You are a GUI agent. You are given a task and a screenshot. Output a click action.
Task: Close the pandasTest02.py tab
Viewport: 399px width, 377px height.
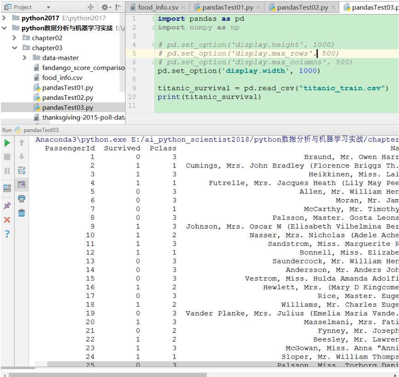click(x=333, y=8)
